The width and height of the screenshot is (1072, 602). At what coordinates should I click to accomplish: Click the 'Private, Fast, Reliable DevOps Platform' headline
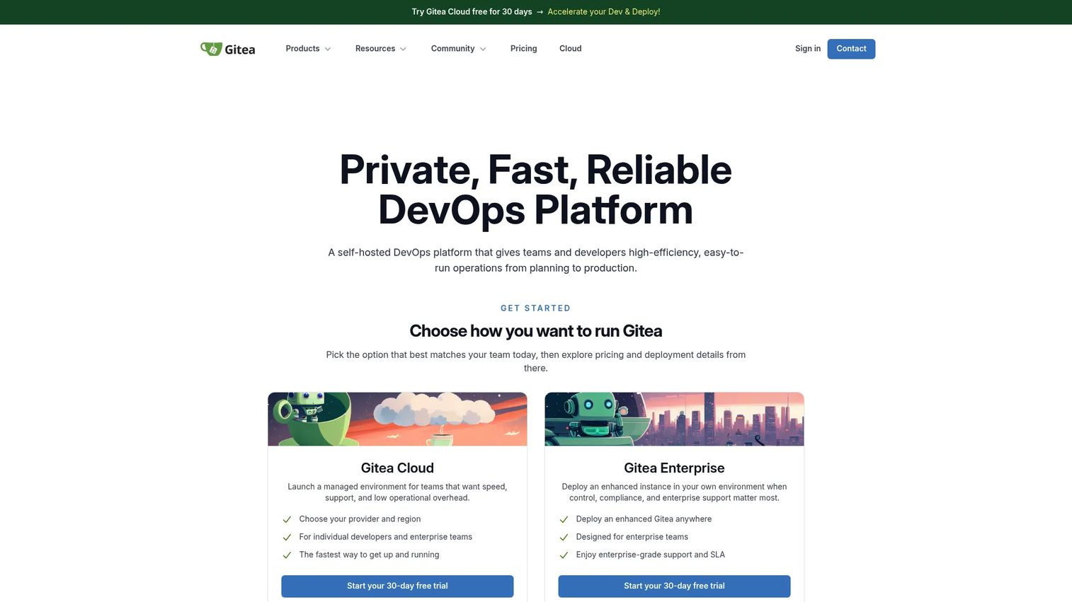[536, 190]
